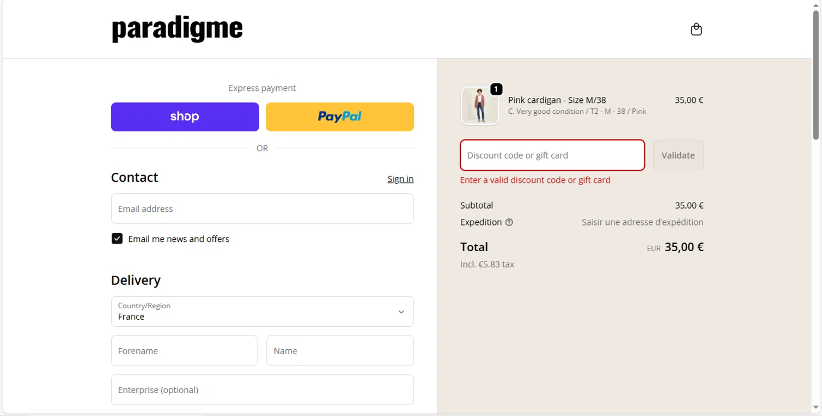Click the Contact heading

[x=134, y=177]
